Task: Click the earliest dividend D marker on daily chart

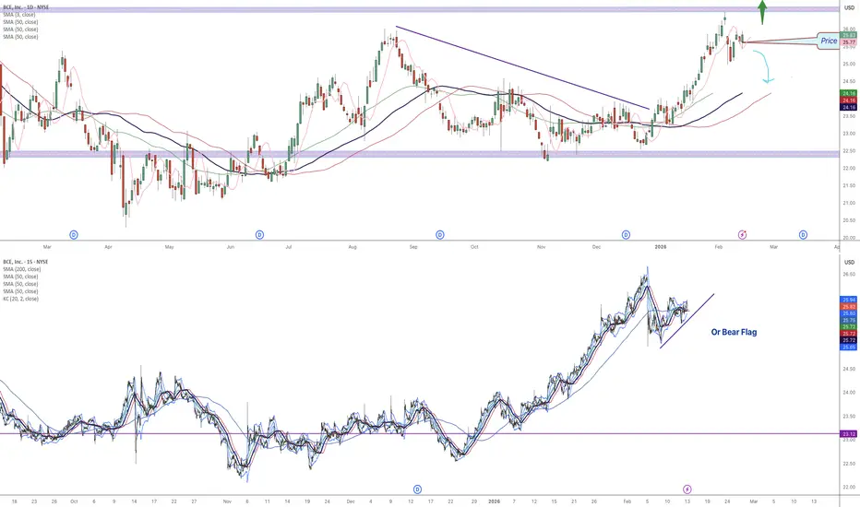Action: point(74,234)
